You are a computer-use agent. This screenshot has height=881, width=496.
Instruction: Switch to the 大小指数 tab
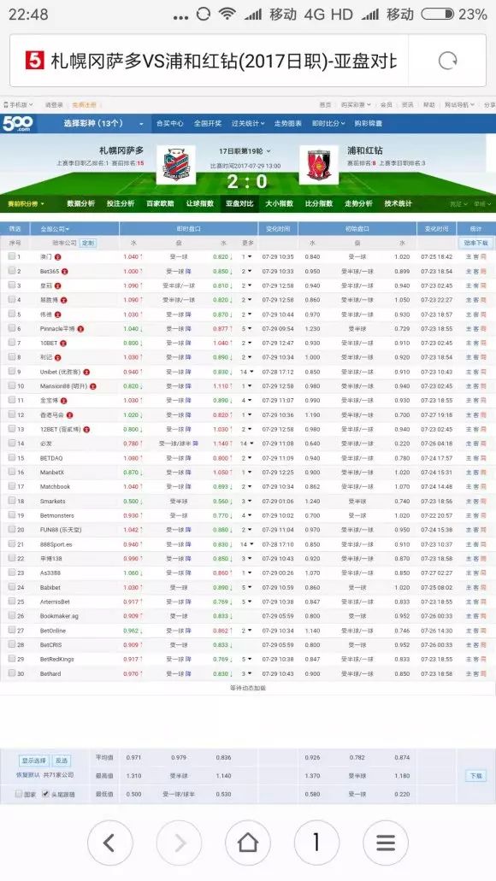(x=280, y=203)
